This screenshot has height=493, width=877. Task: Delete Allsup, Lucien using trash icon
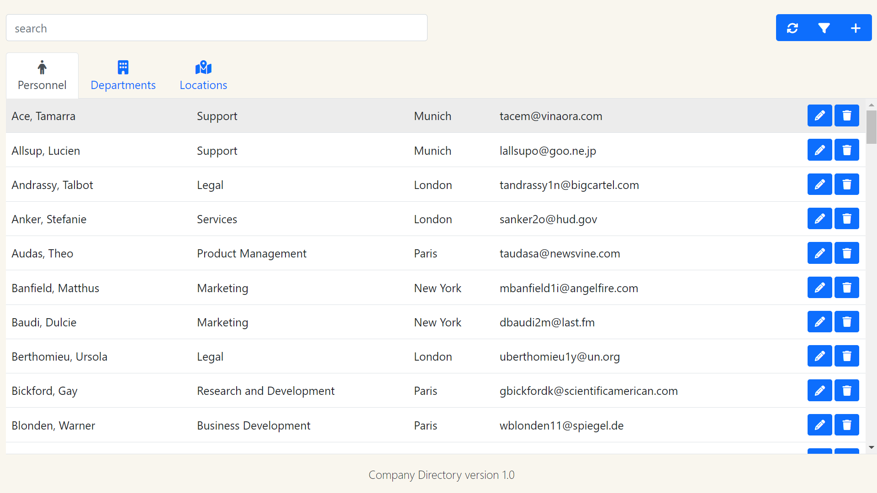846,150
